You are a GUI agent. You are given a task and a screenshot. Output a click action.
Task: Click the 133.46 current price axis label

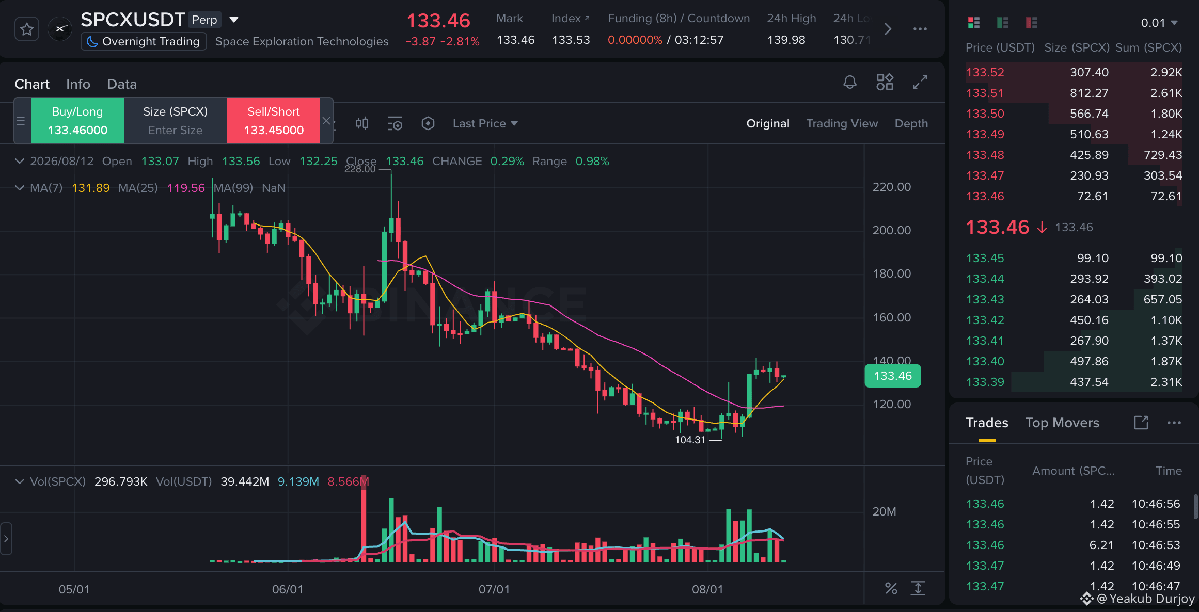893,376
